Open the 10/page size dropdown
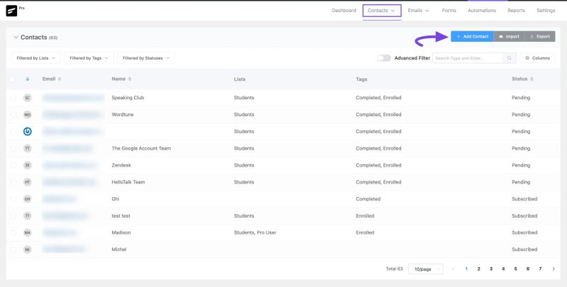The image size is (567, 287). click(x=426, y=269)
